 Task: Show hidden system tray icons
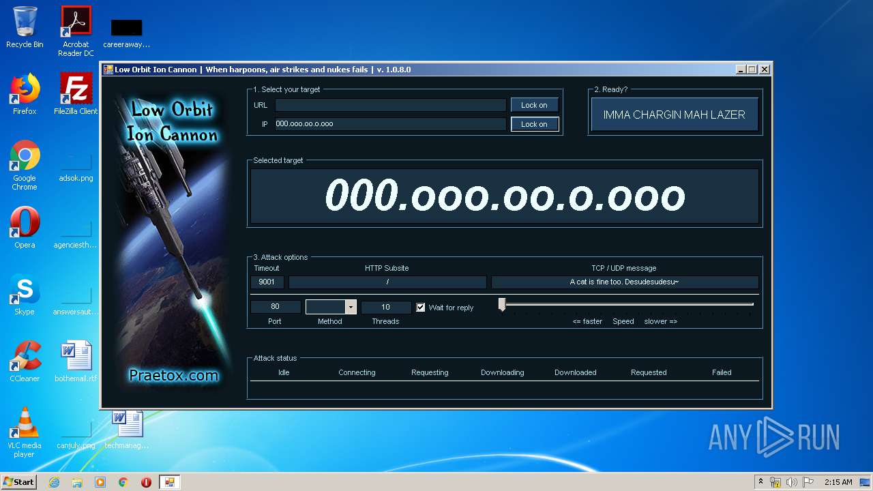760,482
